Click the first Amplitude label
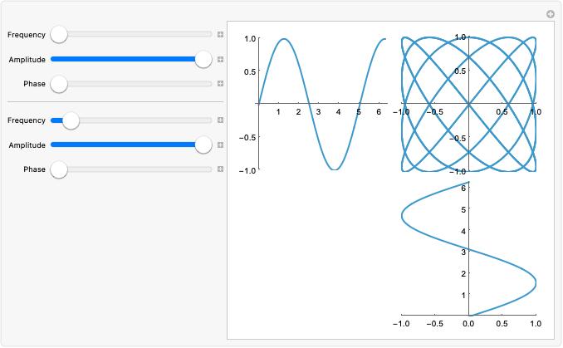This screenshot has width=563, height=348. click(27, 60)
